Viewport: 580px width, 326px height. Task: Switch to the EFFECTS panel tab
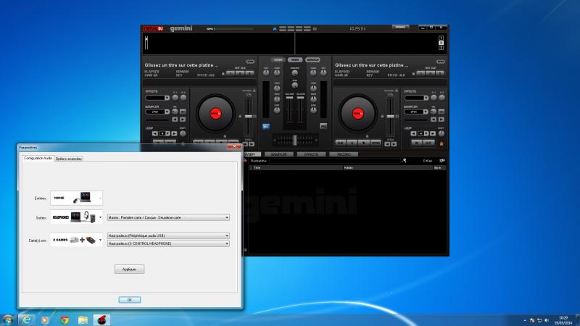(311, 154)
